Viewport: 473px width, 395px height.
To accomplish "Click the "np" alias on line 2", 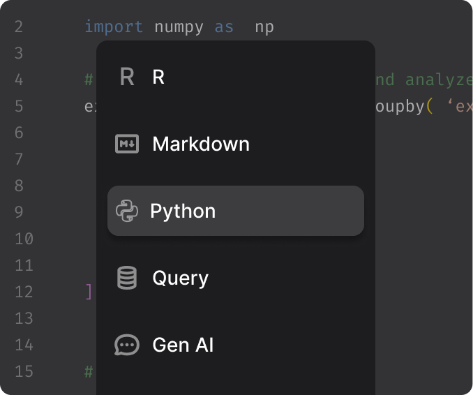I will [x=264, y=27].
